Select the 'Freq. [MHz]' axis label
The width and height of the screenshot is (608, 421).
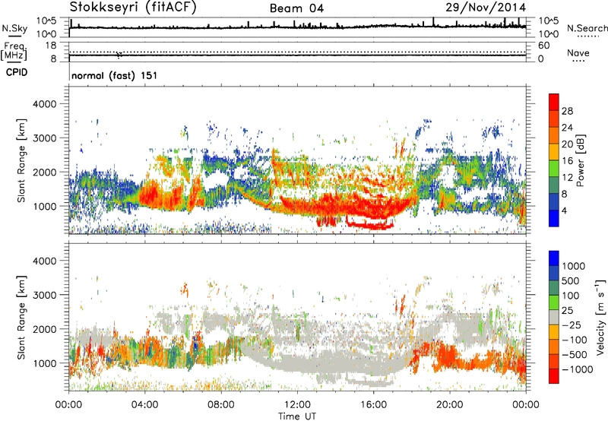14,52
